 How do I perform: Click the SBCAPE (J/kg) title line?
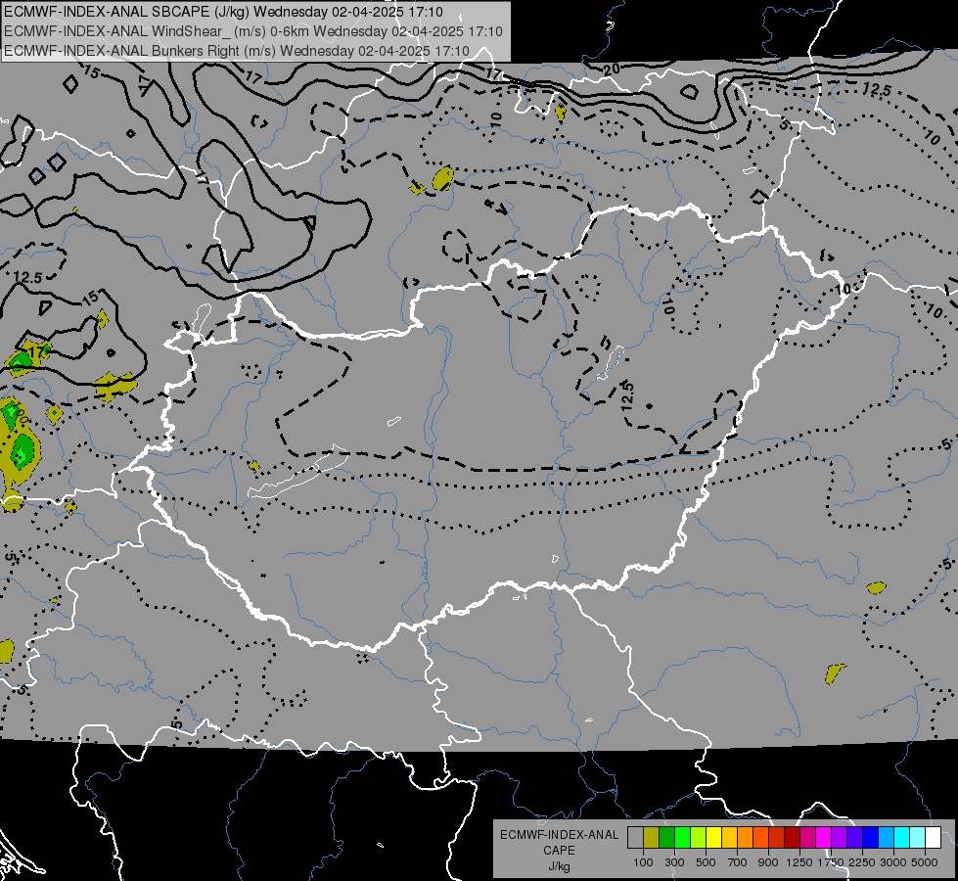223,12
